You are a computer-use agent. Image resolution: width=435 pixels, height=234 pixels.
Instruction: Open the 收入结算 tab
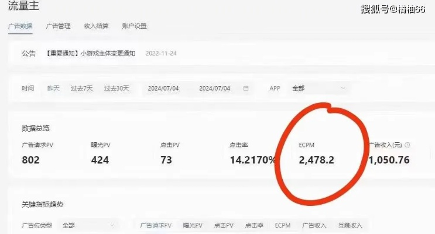(x=96, y=26)
